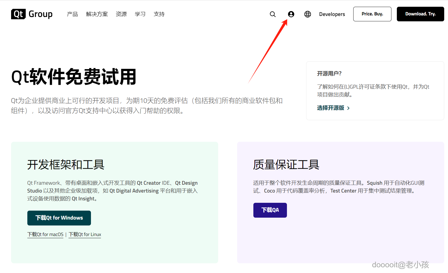
Task: Click the user account icon
Action: coord(291,14)
